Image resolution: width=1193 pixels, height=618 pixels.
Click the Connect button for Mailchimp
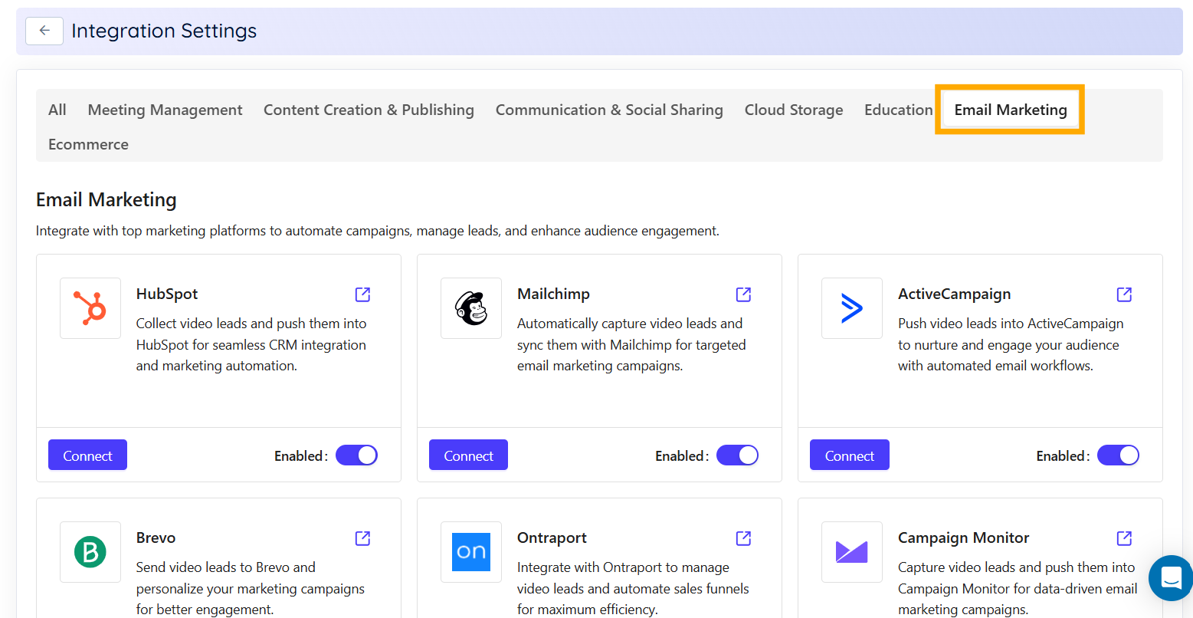tap(468, 455)
